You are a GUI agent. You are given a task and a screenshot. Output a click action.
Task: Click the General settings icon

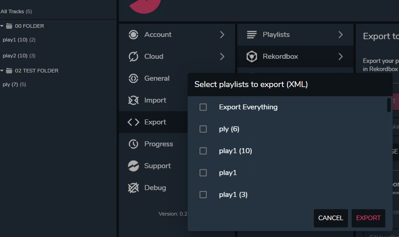(x=133, y=78)
